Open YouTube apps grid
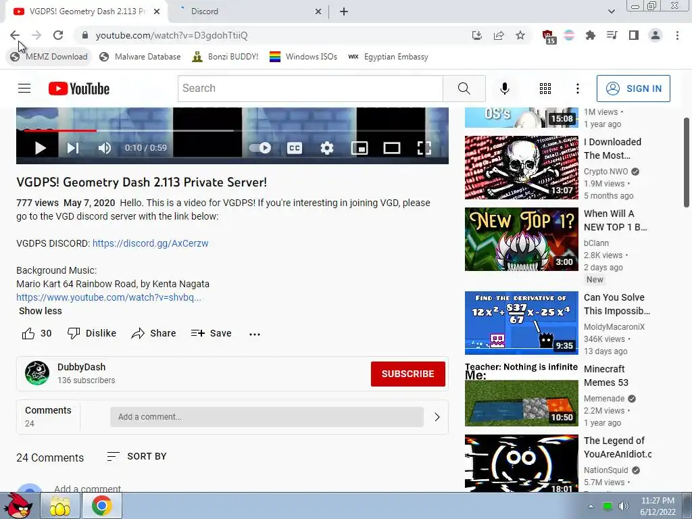 coord(545,89)
